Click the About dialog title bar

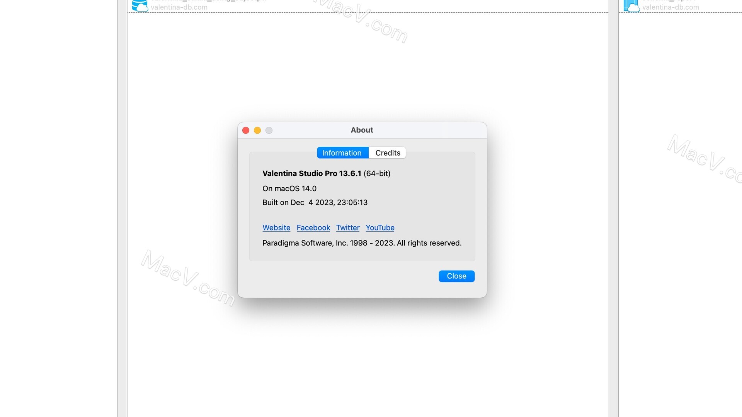pyautogui.click(x=362, y=130)
